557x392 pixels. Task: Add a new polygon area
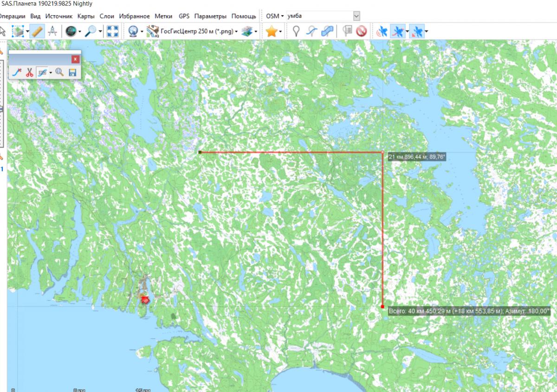pyautogui.click(x=328, y=32)
